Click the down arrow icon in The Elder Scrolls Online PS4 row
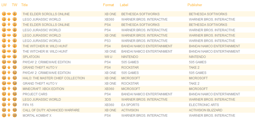Viewport: 255px width, 118px height. tap(9, 25)
